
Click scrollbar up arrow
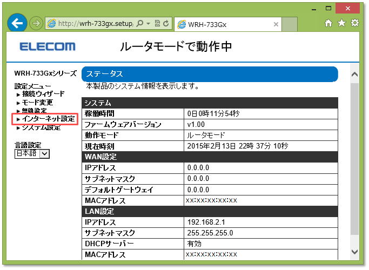[354, 75]
